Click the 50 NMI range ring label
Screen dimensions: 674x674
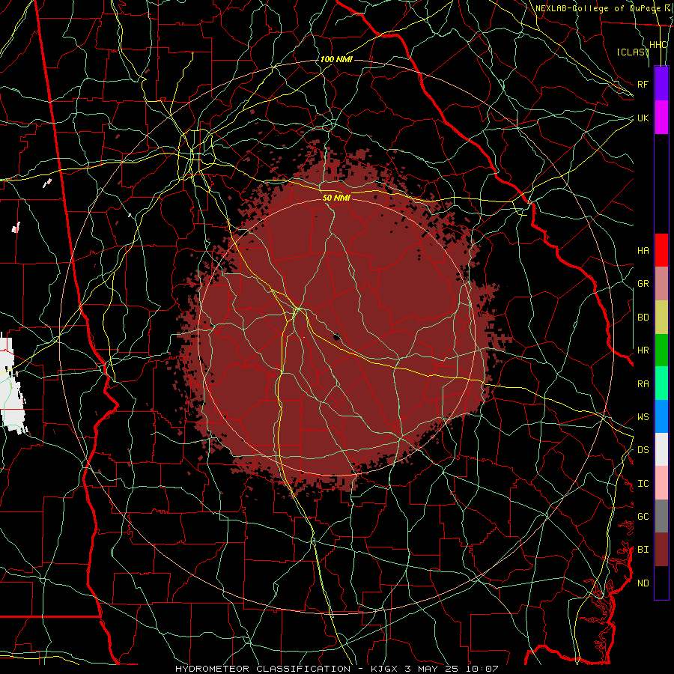[336, 198]
